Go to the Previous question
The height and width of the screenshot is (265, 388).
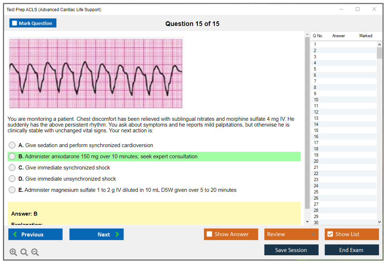[x=35, y=234]
